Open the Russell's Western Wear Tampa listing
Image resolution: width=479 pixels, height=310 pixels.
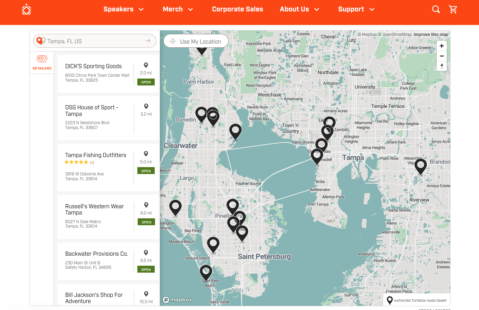(x=94, y=209)
